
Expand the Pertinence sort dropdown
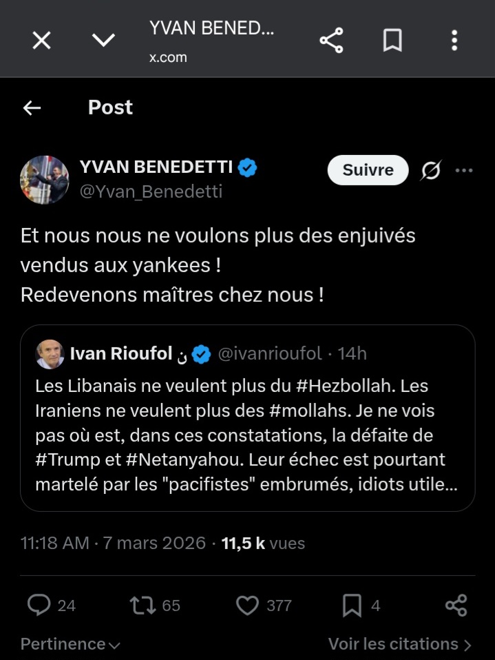pyautogui.click(x=70, y=644)
